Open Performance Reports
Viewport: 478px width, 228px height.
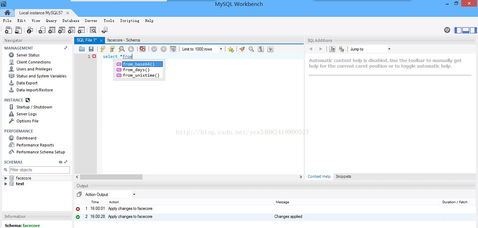(x=35, y=145)
